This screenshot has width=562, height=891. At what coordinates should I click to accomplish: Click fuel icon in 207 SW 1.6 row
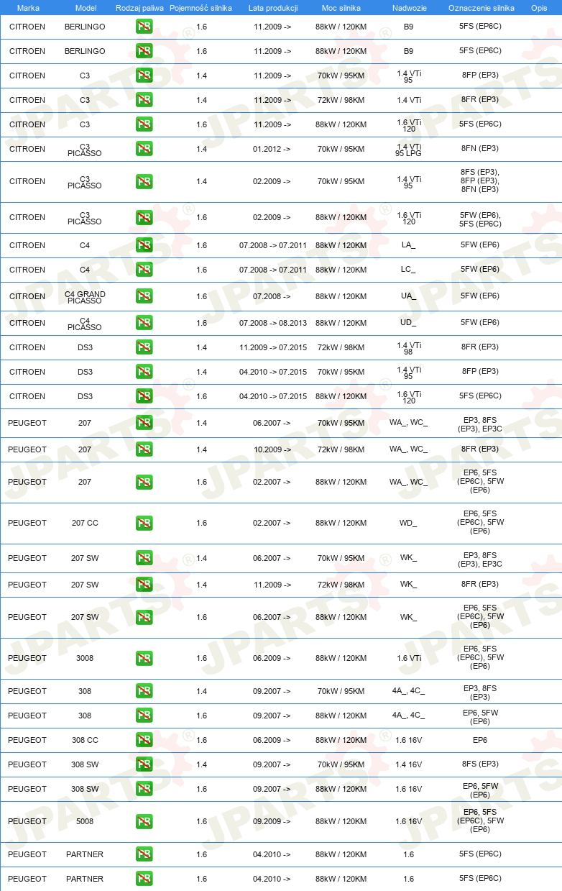(144, 617)
